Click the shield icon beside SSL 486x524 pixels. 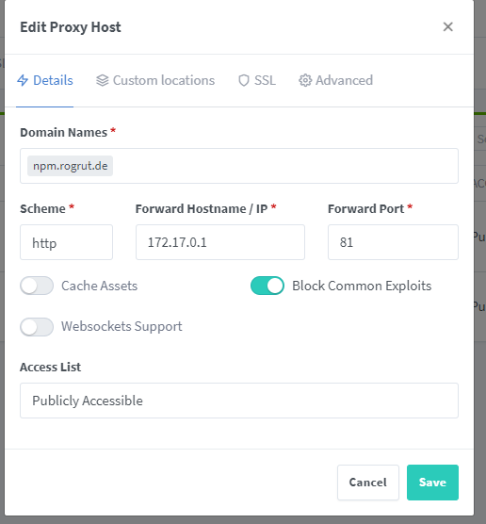pos(244,80)
